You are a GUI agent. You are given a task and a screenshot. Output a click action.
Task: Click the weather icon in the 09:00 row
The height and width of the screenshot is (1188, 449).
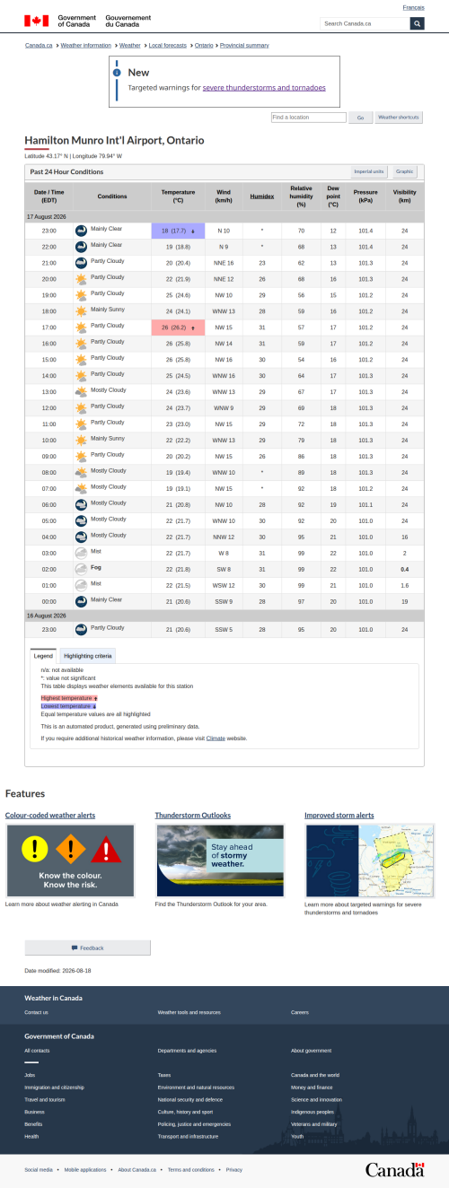click(x=81, y=457)
